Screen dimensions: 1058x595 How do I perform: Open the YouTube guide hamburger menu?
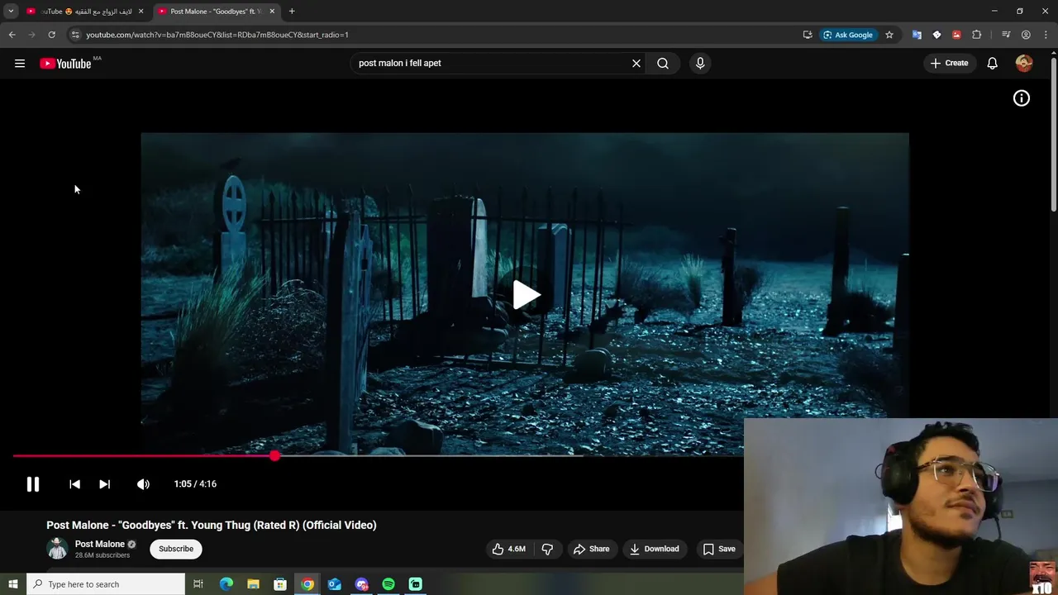click(x=20, y=64)
